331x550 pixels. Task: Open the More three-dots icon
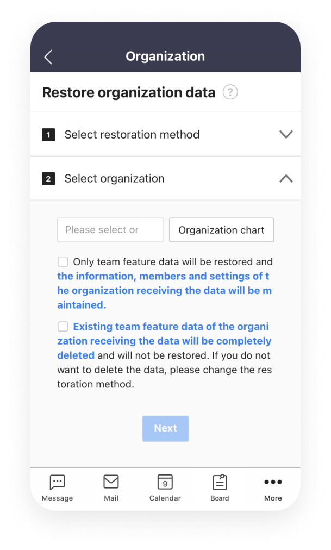point(273,482)
